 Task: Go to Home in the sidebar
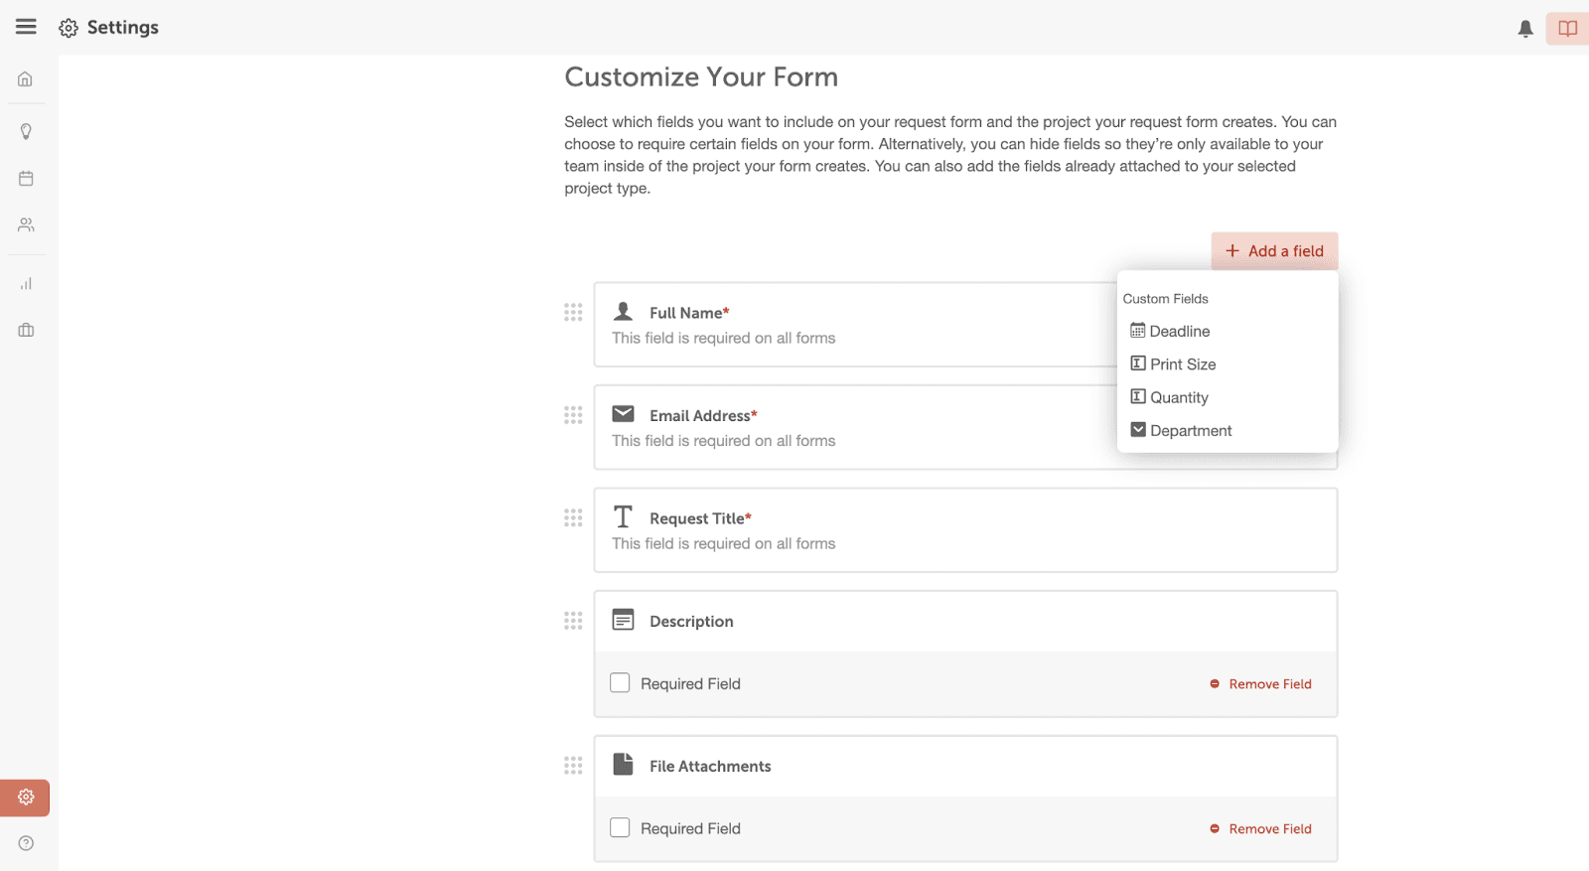pyautogui.click(x=26, y=78)
